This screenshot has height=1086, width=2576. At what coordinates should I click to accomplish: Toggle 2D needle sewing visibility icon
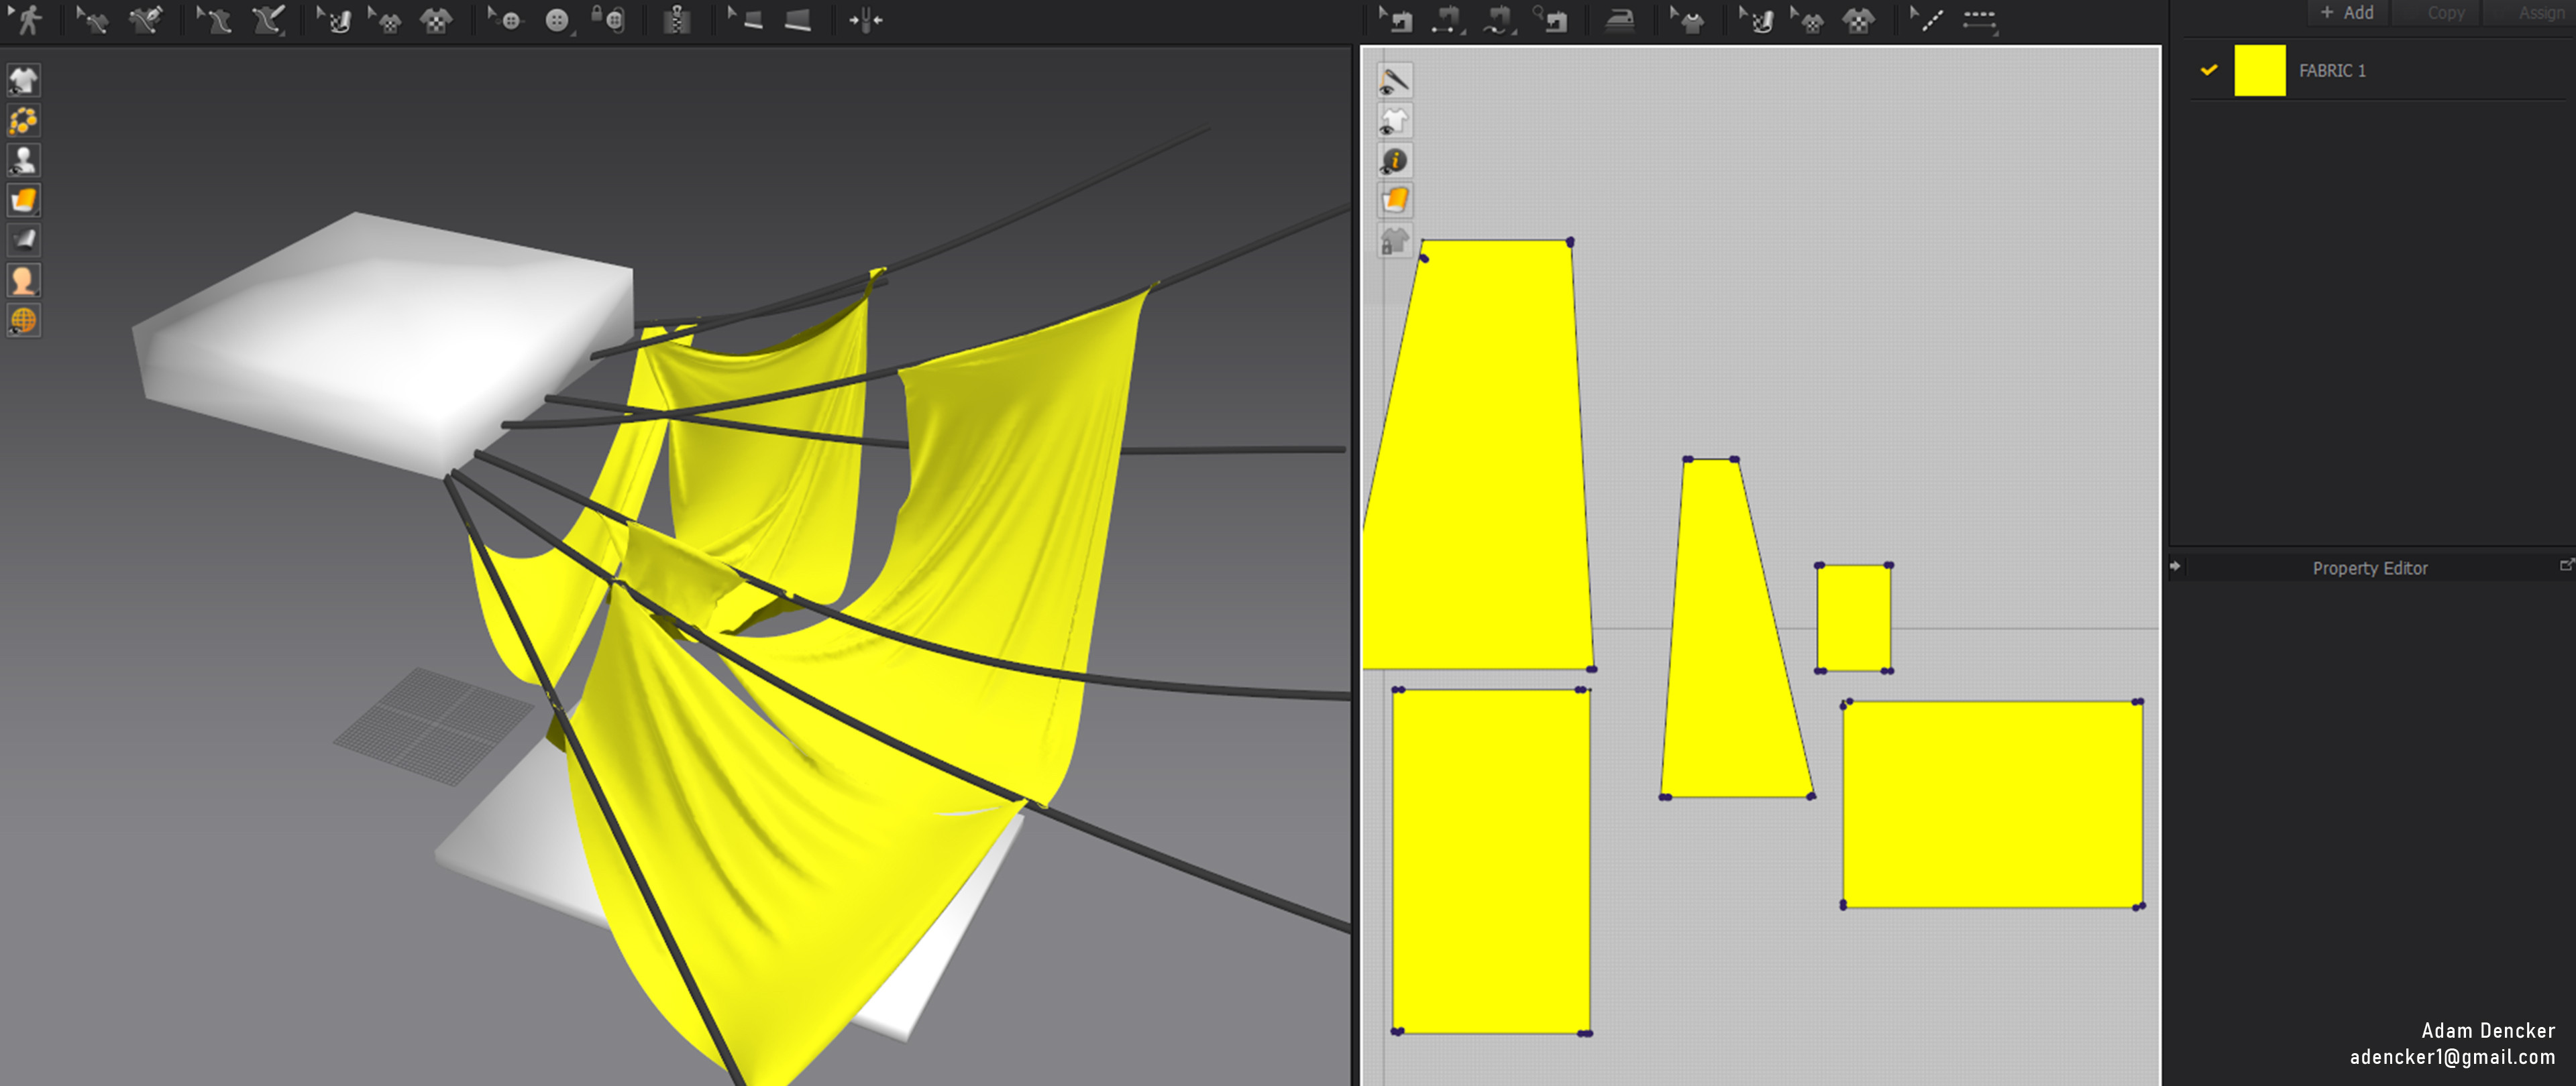click(x=1394, y=80)
